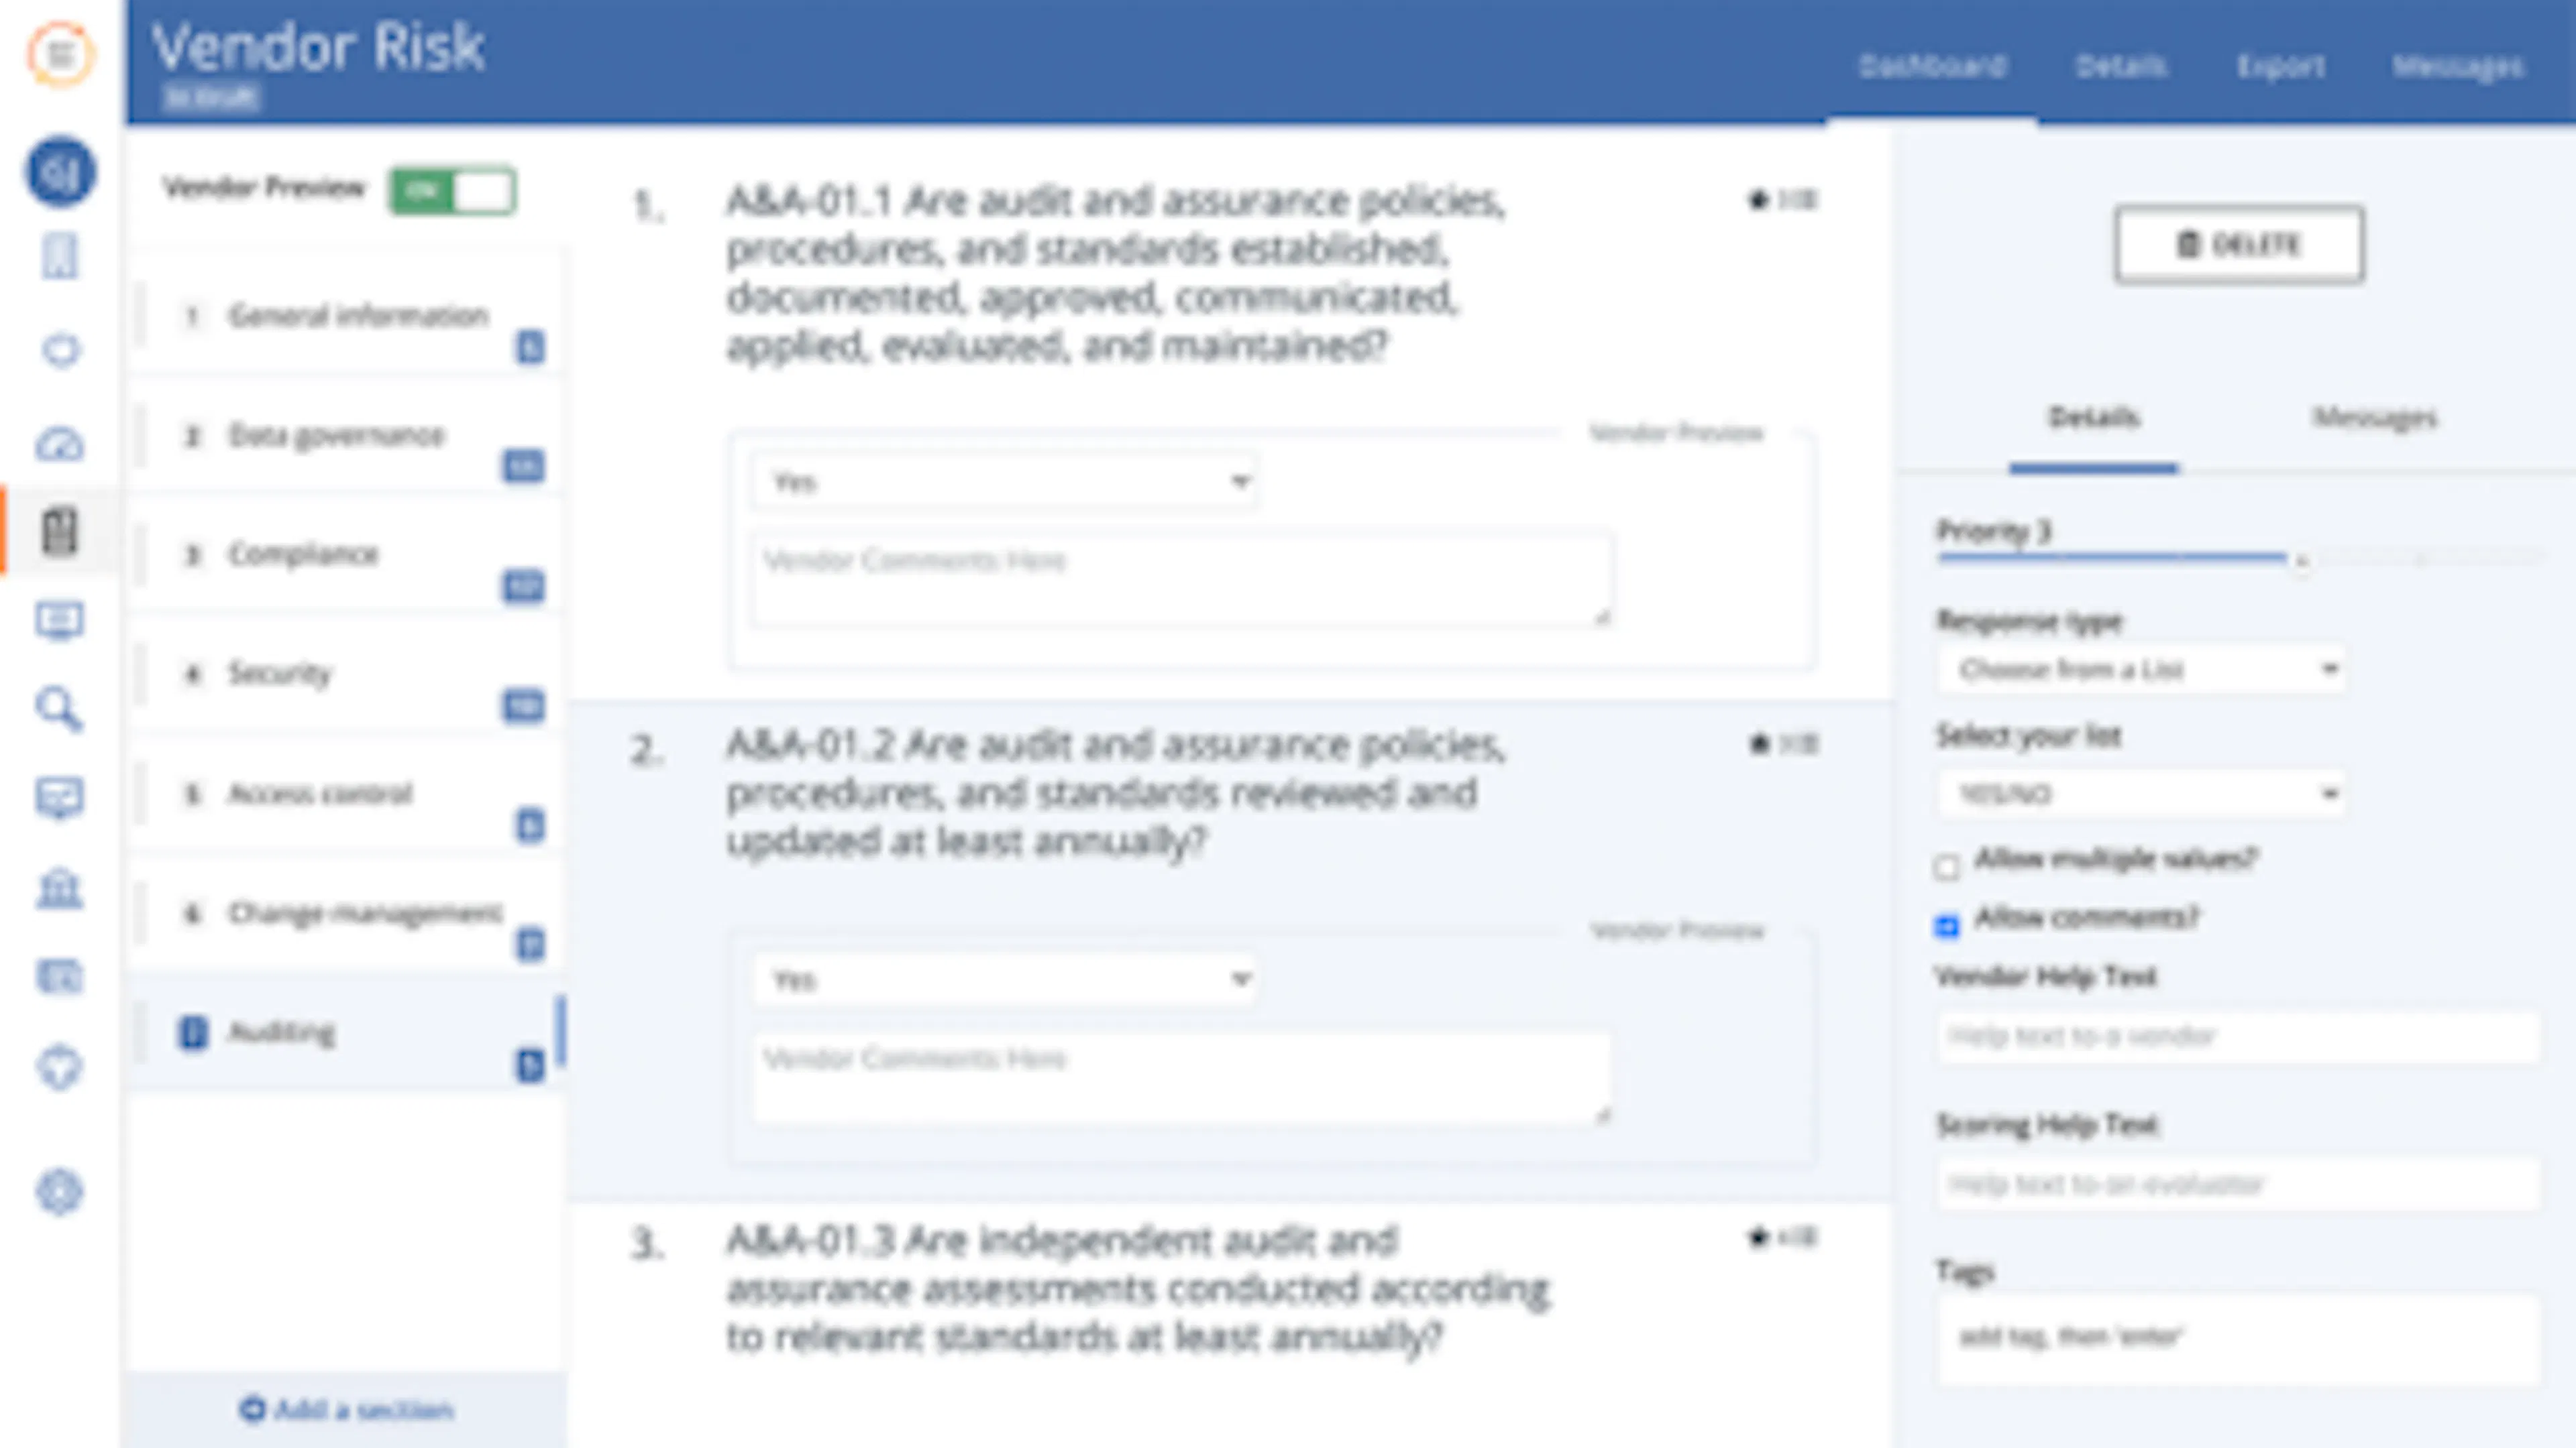This screenshot has width=2576, height=1448.
Task: Select the Compliance section in the list
Action: (x=303, y=554)
